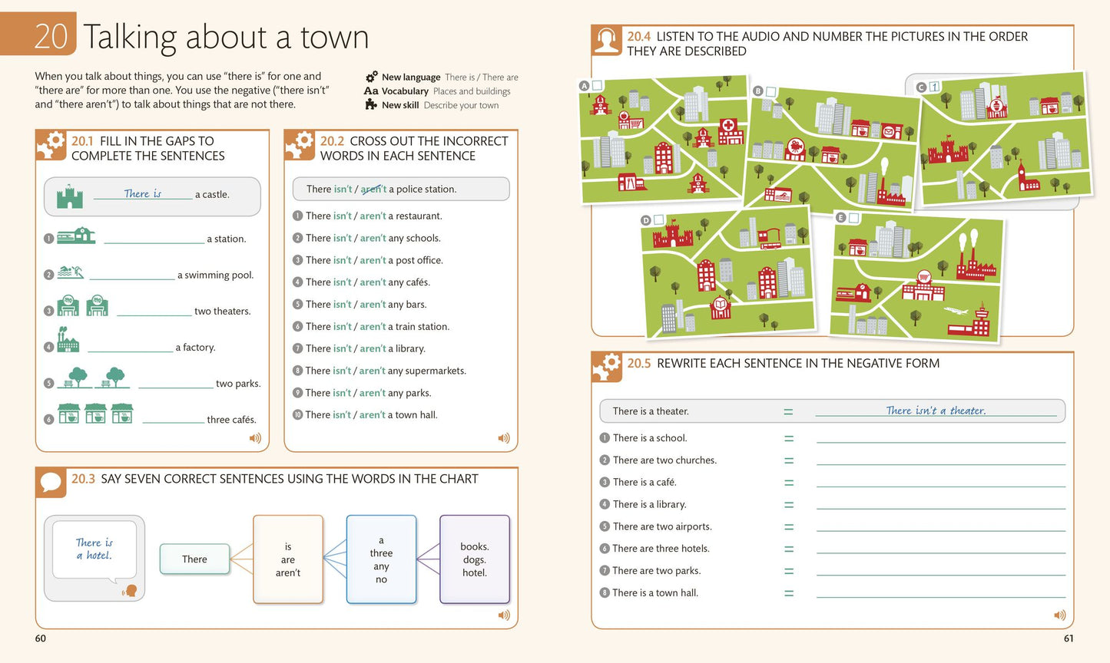Click the speech bubble icon beside 20.3

[51, 482]
